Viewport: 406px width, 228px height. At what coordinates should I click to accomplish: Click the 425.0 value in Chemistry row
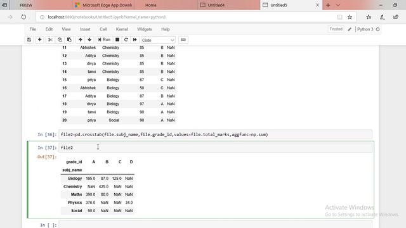click(103, 186)
